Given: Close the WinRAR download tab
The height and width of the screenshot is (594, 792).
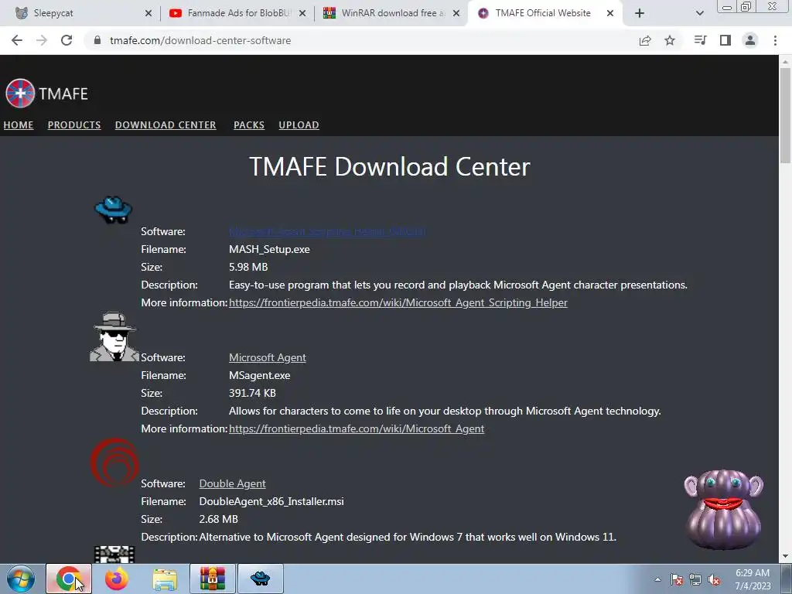Looking at the screenshot, I should pos(456,13).
